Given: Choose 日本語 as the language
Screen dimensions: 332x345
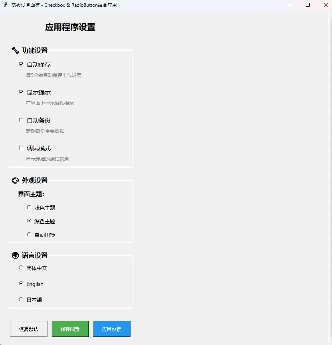Looking at the screenshot, I should click(21, 300).
